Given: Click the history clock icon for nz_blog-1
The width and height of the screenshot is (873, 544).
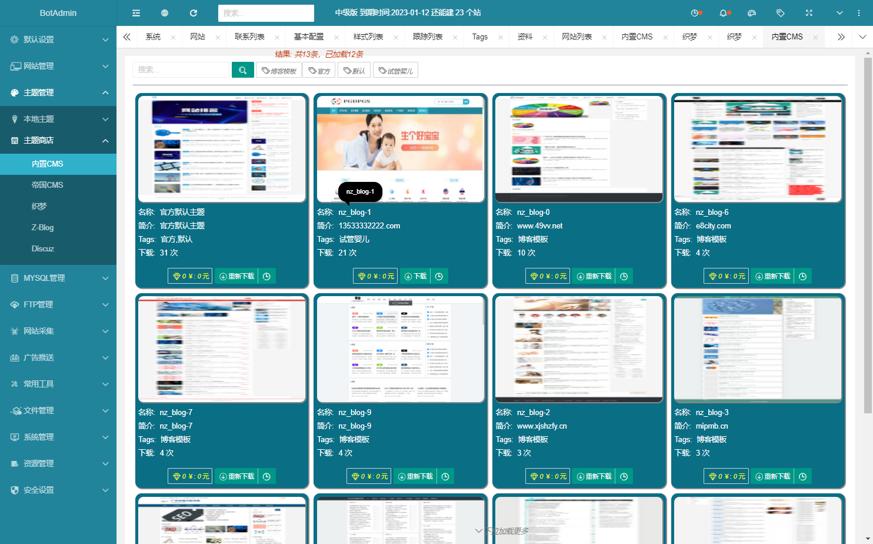Looking at the screenshot, I should tap(439, 276).
